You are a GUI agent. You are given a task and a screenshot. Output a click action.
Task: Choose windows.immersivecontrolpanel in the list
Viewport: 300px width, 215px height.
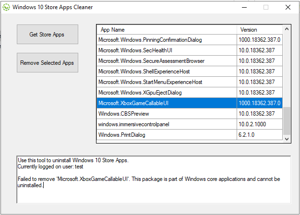190,124
